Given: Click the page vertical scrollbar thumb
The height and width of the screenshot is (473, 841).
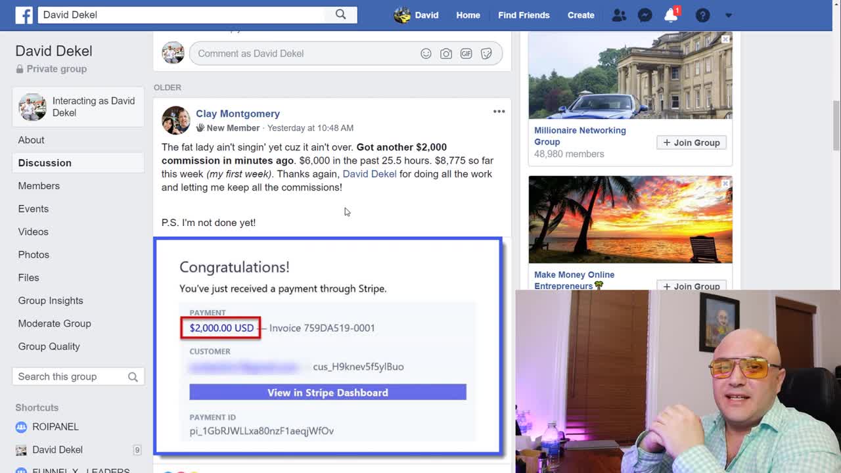Looking at the screenshot, I should pos(836,125).
